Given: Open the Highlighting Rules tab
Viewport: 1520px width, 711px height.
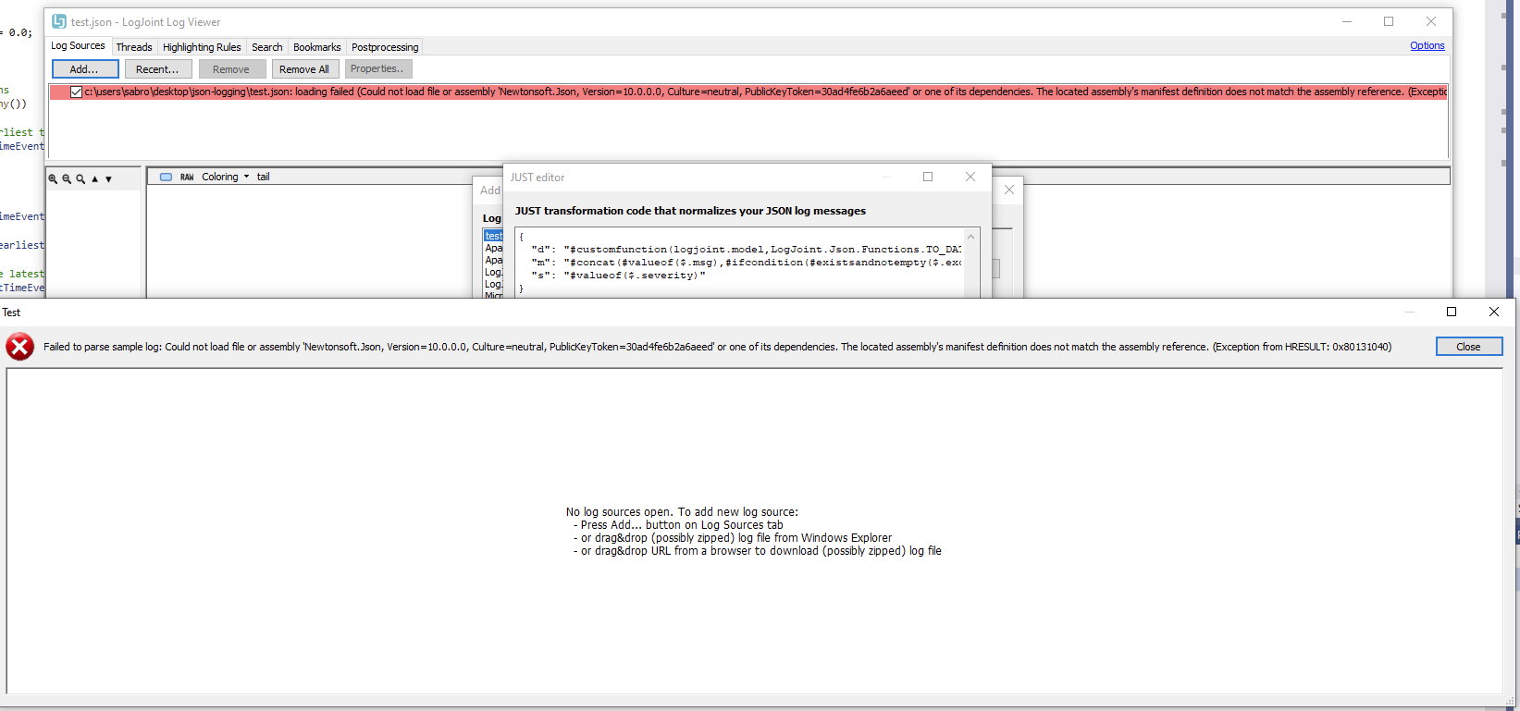Looking at the screenshot, I should tap(202, 47).
